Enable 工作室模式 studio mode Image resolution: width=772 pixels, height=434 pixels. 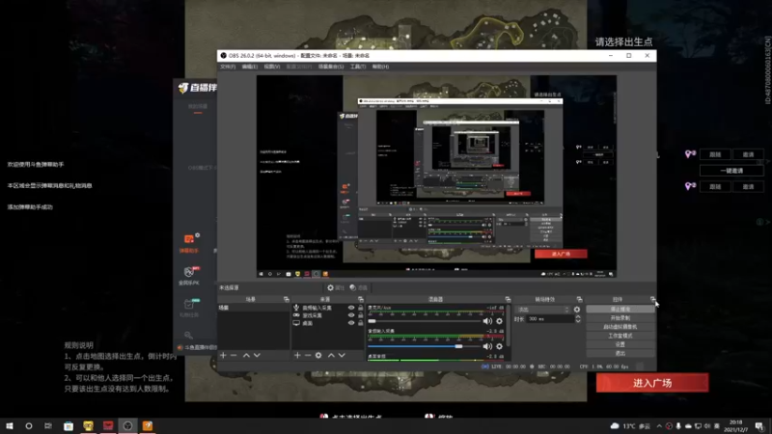click(x=620, y=336)
